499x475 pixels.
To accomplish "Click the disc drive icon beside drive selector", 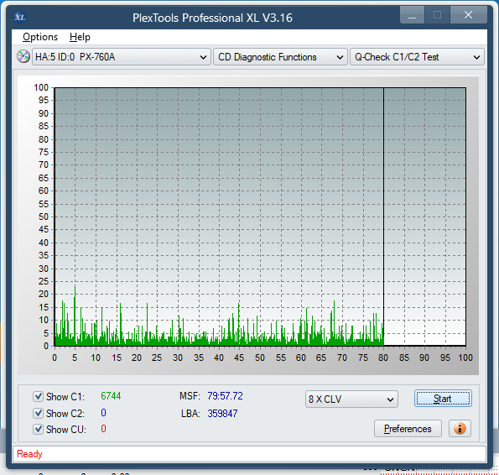I will pos(23,57).
